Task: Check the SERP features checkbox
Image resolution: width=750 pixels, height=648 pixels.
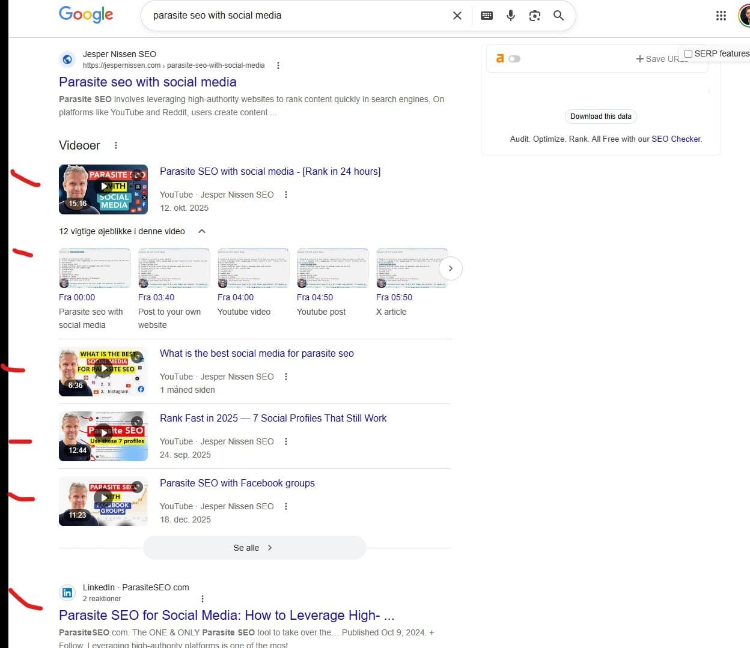Action: click(x=689, y=53)
